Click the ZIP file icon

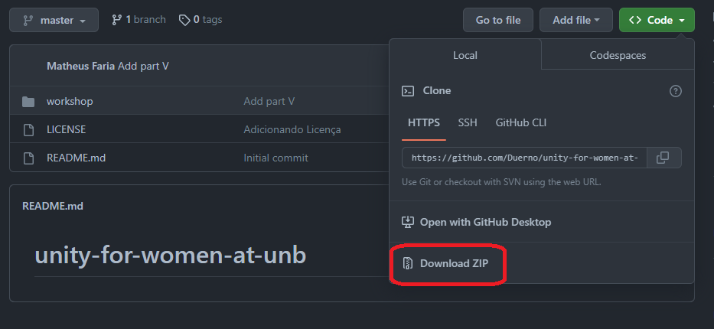click(x=408, y=263)
